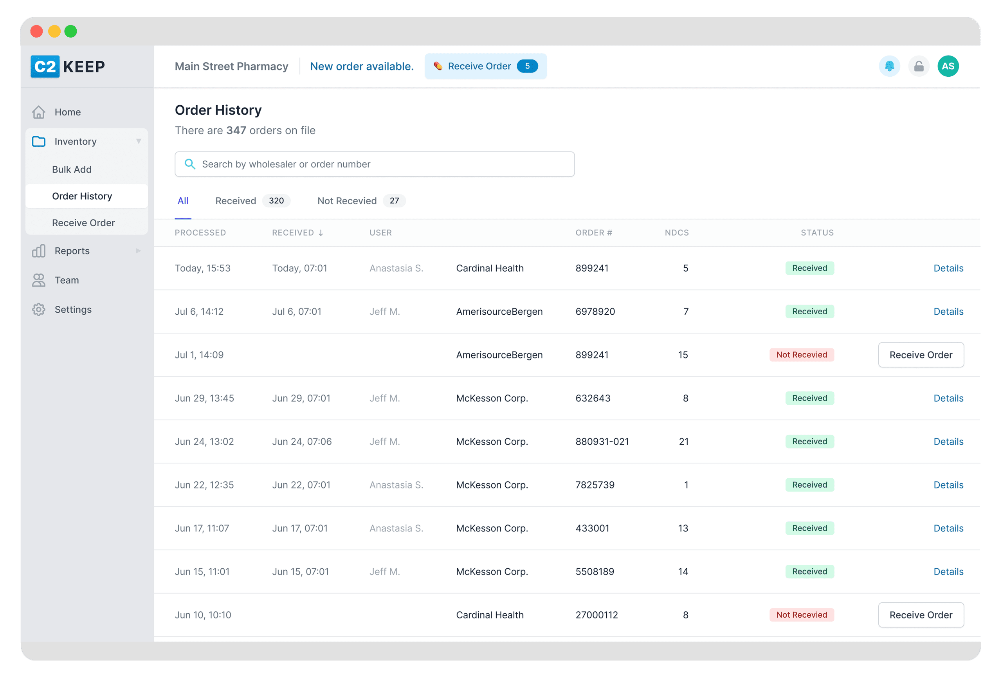Sort by the Processed column header
Viewport: 1002px width, 683px height.
(x=200, y=233)
